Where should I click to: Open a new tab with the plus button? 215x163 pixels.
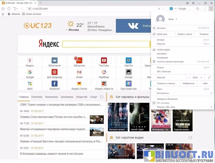pos(40,3)
